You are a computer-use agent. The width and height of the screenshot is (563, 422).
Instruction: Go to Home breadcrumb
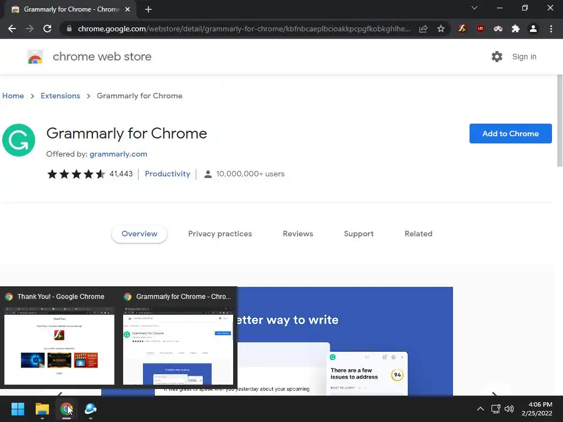[x=13, y=96]
